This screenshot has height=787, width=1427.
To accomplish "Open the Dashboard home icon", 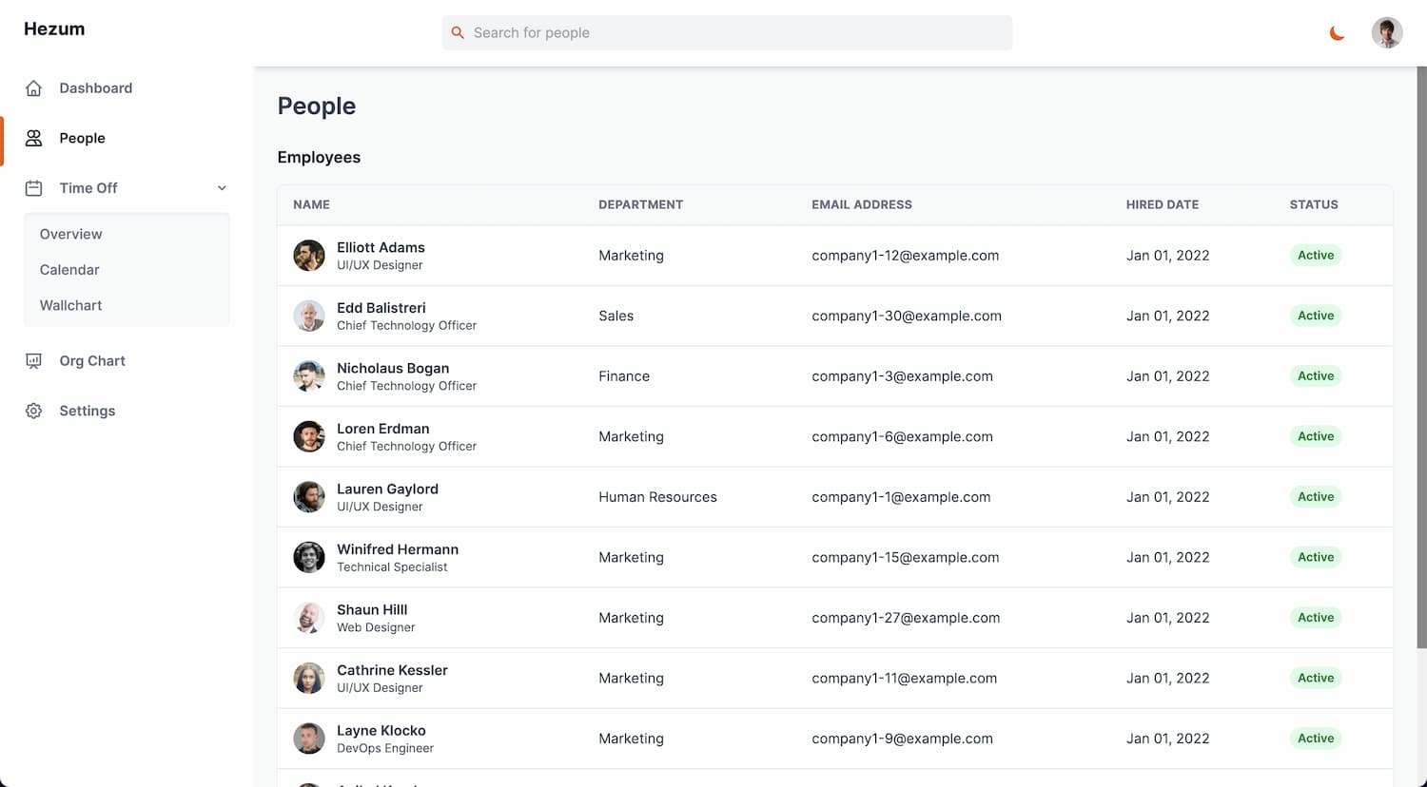I will click(x=33, y=87).
